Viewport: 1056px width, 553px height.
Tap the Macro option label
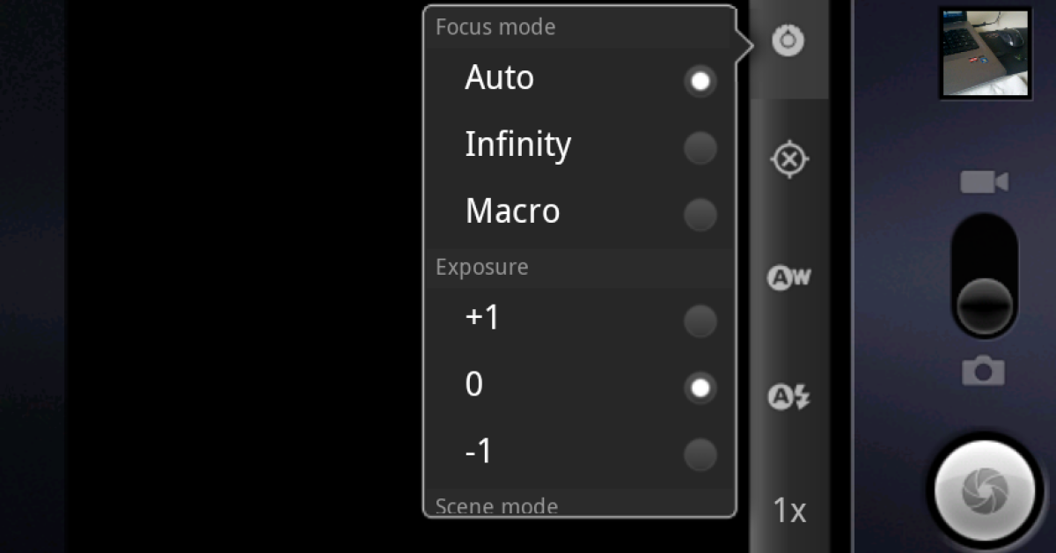pyautogui.click(x=512, y=211)
